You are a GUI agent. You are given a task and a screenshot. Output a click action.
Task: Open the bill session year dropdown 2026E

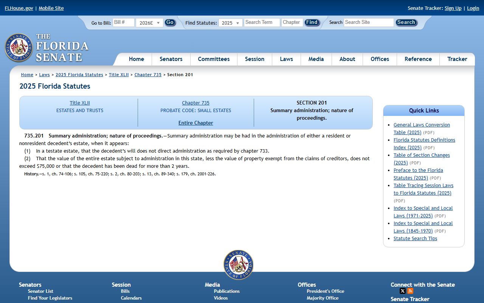tap(149, 23)
